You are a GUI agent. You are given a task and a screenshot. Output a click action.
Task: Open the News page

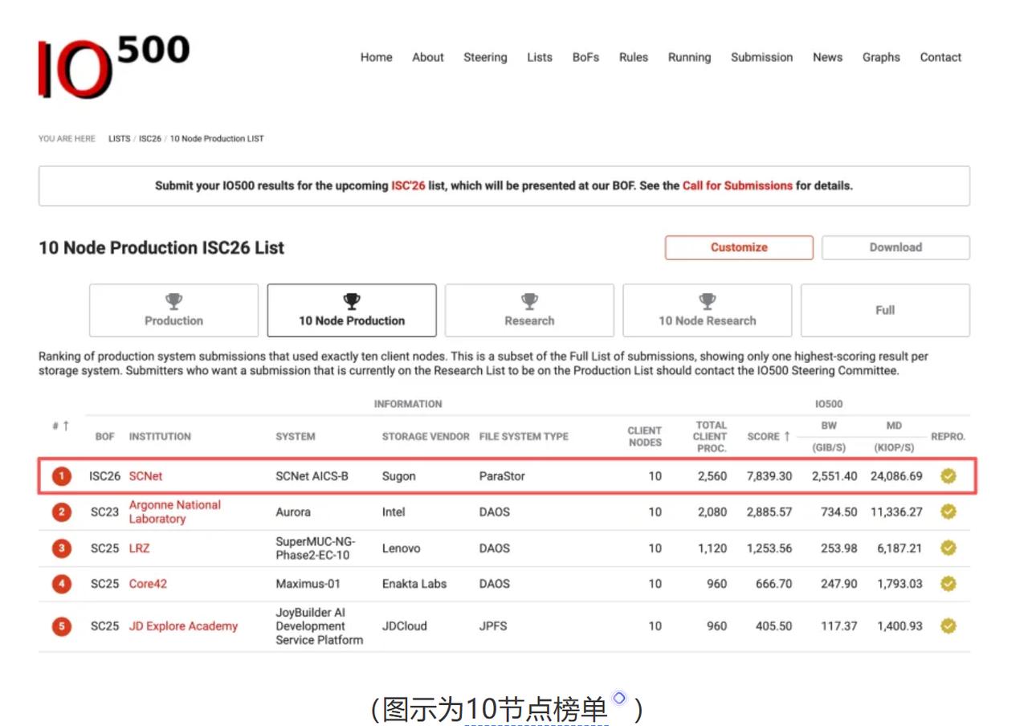coord(827,57)
